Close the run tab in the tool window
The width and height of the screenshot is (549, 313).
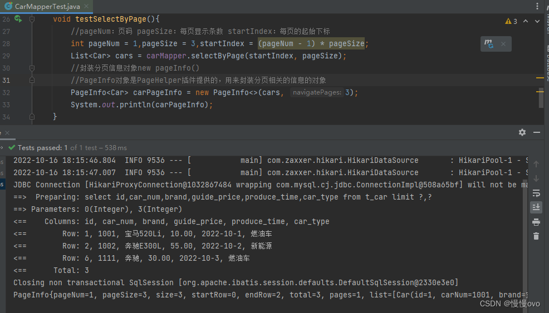click(x=7, y=133)
